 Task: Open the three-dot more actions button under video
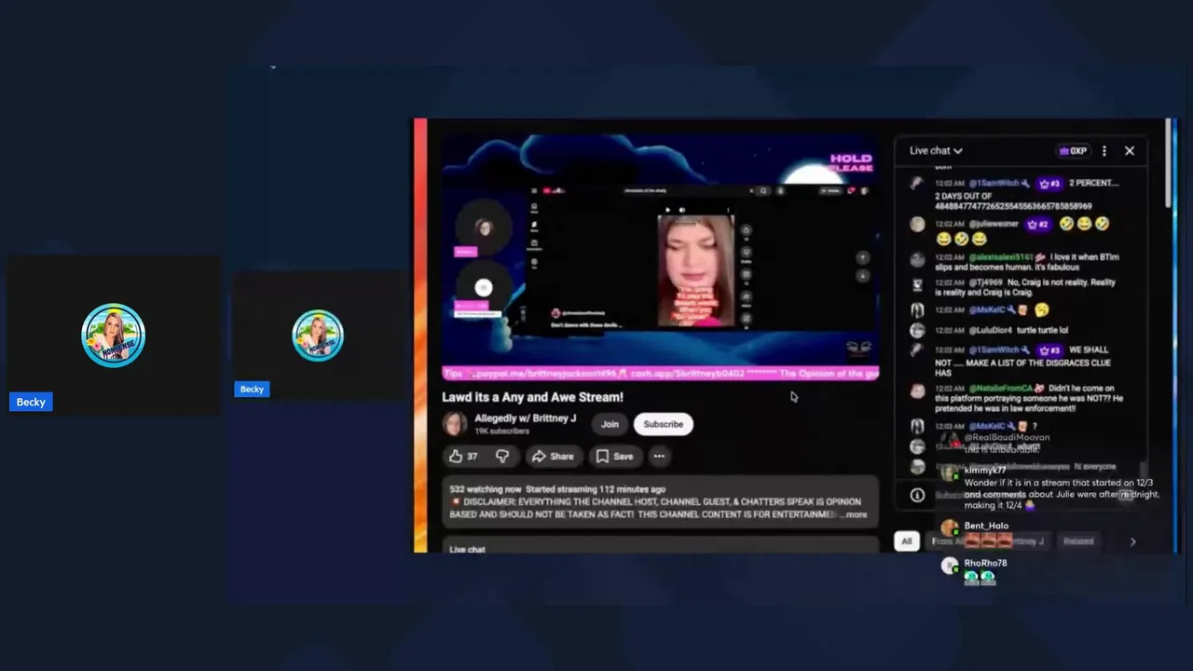click(659, 456)
